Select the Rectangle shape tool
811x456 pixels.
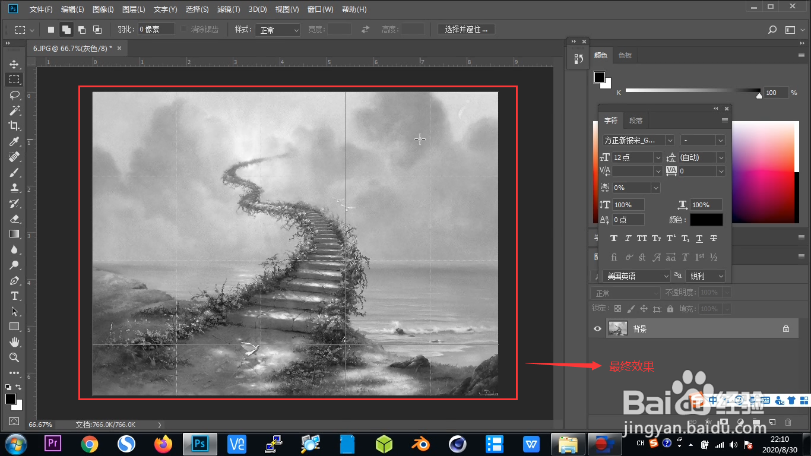14,327
